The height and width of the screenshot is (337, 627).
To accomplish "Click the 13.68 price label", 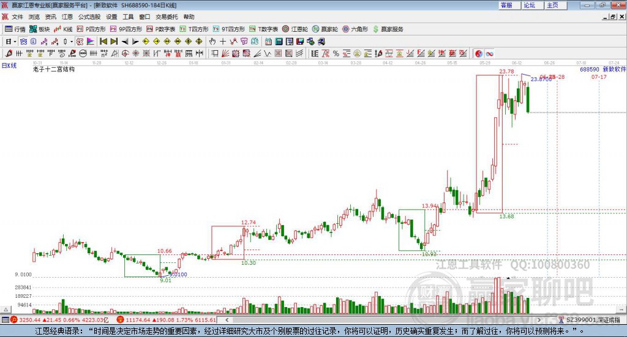I will (506, 217).
